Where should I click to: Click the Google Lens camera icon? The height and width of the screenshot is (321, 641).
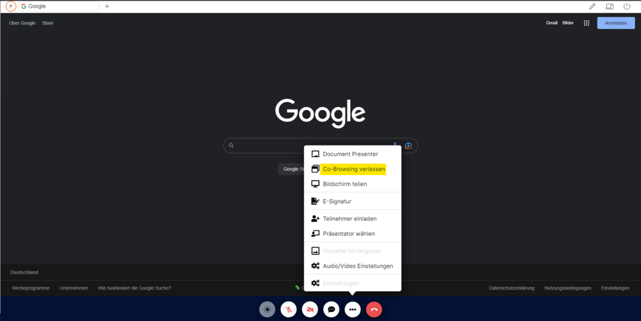[x=408, y=146]
